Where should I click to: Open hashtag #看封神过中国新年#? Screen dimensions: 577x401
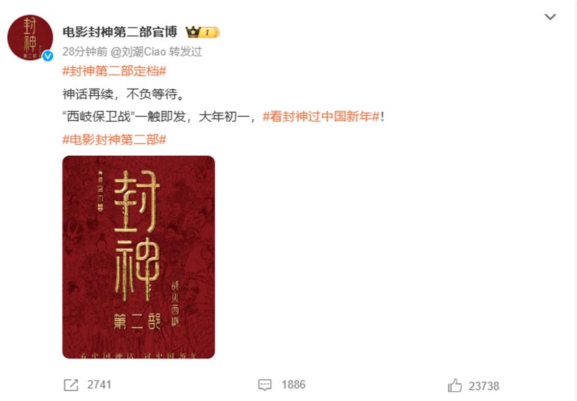tap(321, 117)
